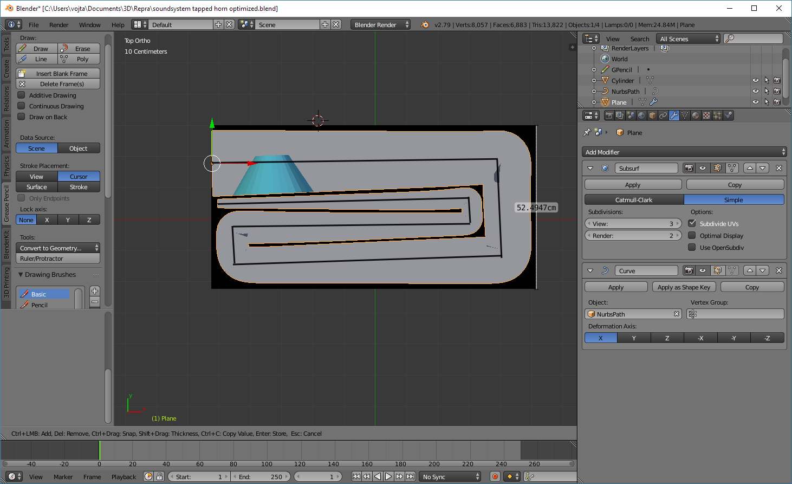Collapse the Curve modifier panel
Viewport: 792px width, 484px height.
tap(590, 270)
